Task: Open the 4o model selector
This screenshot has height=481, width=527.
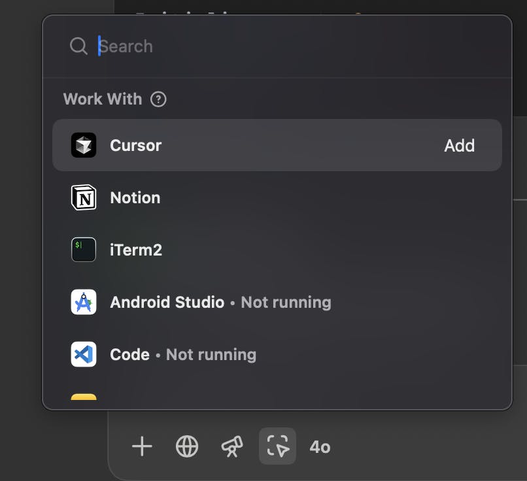Action: point(320,447)
